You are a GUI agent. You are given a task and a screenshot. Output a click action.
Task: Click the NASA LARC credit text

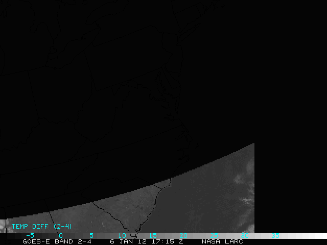[x=221, y=241]
